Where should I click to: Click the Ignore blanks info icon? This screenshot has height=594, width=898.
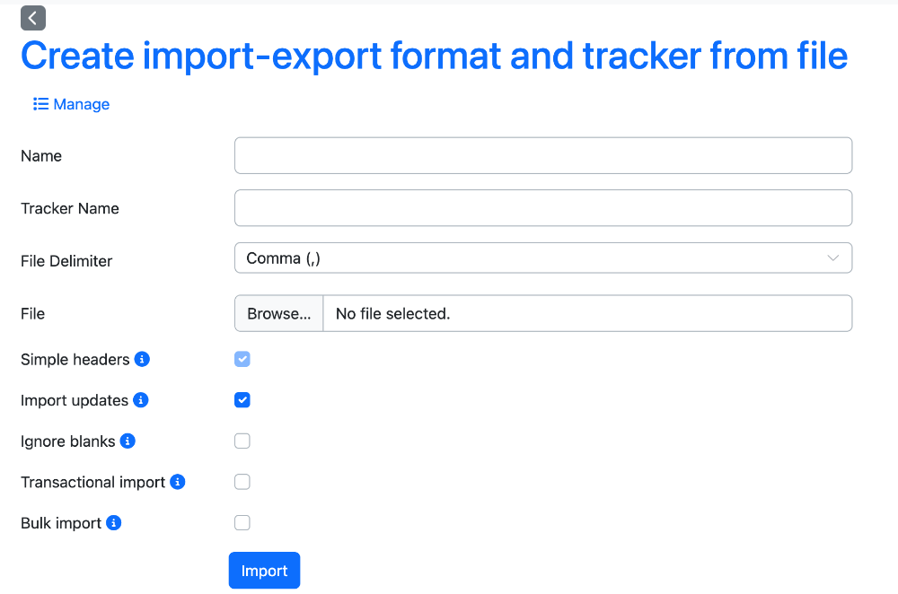click(128, 441)
